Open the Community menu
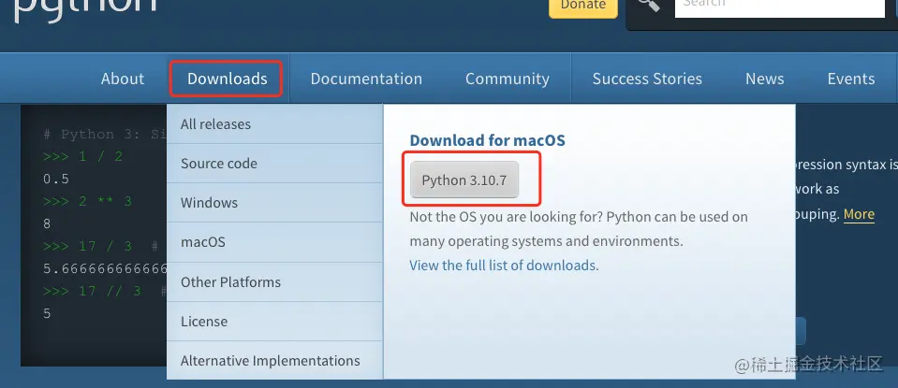This screenshot has width=898, height=388. point(507,79)
